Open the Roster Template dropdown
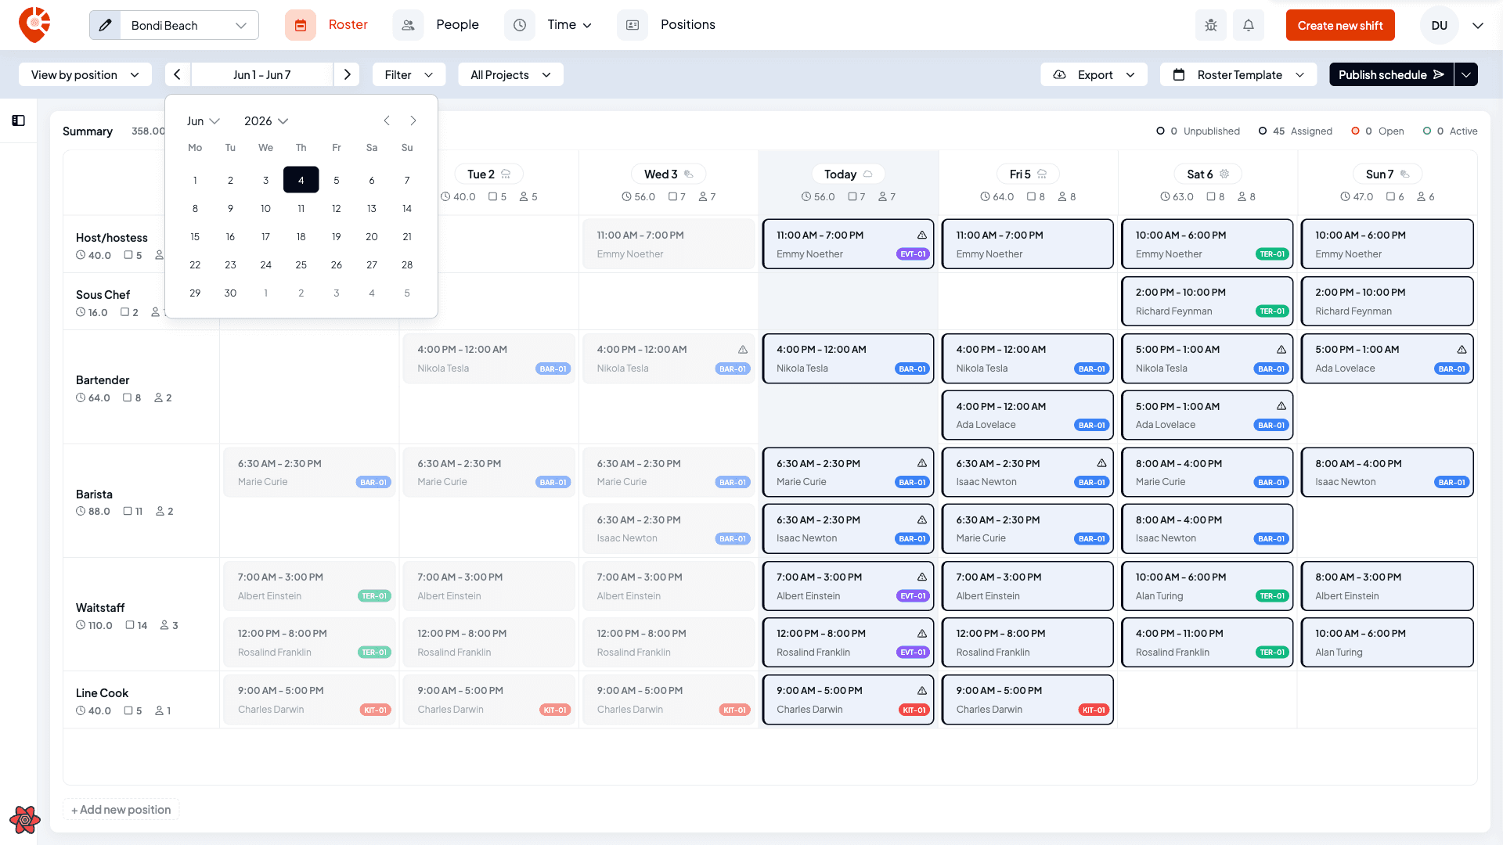Viewport: 1503px width, 845px height. (1238, 74)
